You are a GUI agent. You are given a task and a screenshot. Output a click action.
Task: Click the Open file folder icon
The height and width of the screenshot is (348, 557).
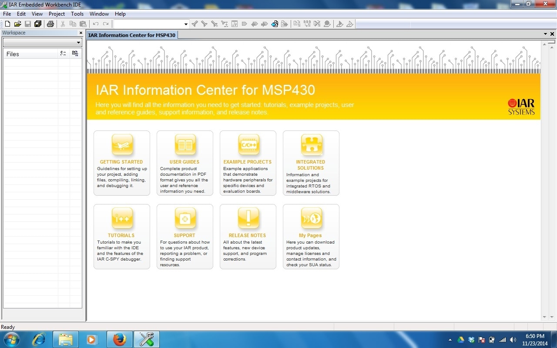[17, 24]
